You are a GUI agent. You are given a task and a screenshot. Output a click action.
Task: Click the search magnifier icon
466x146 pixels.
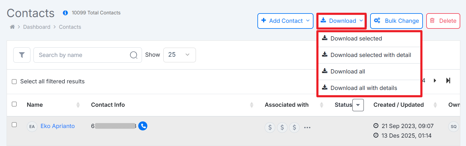pos(134,55)
